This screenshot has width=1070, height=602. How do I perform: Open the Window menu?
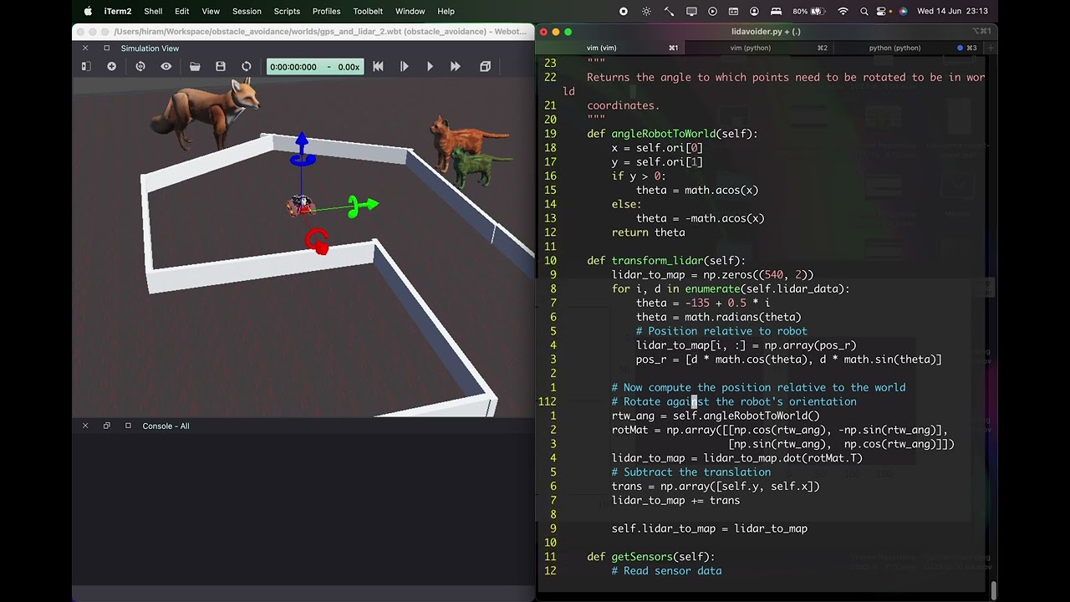tap(410, 11)
